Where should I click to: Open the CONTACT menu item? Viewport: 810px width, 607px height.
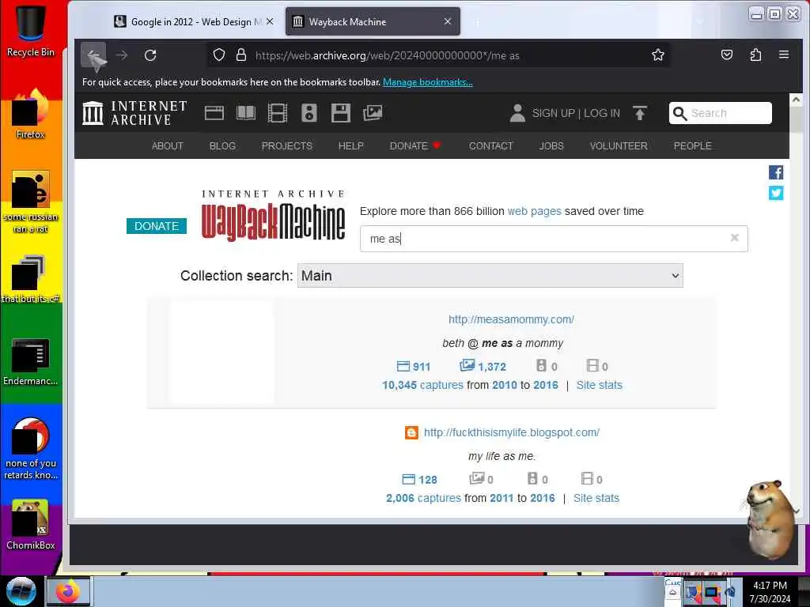click(490, 146)
